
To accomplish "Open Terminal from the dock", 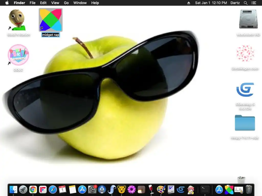I will coord(205,190).
